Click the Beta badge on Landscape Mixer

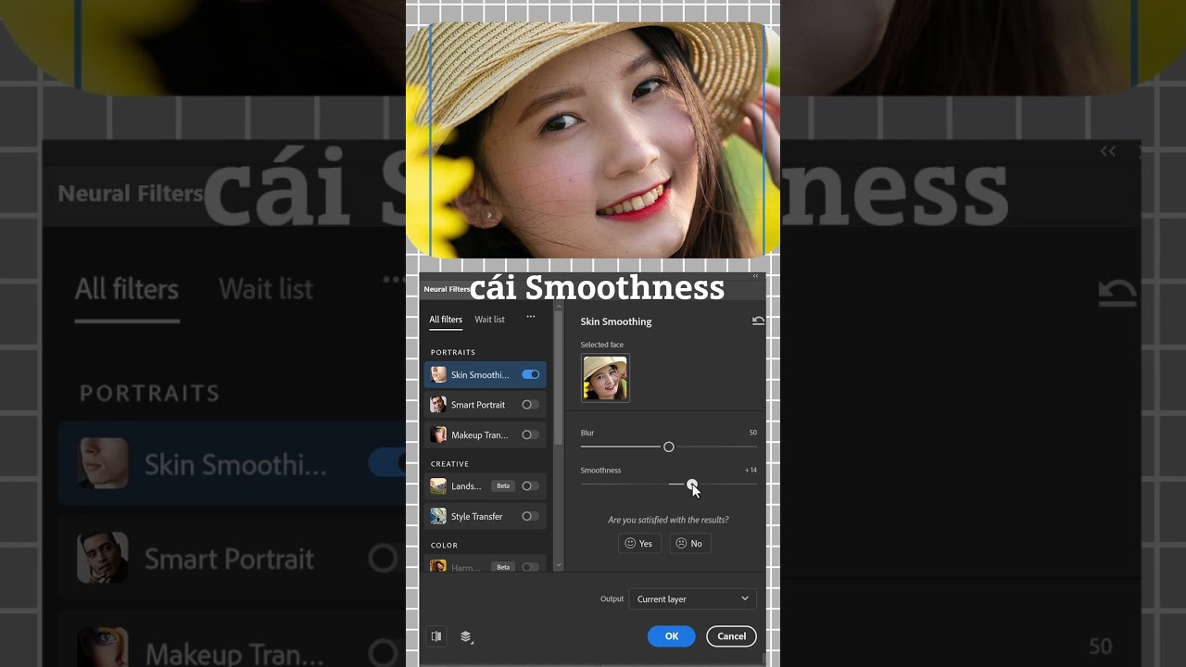pos(503,485)
